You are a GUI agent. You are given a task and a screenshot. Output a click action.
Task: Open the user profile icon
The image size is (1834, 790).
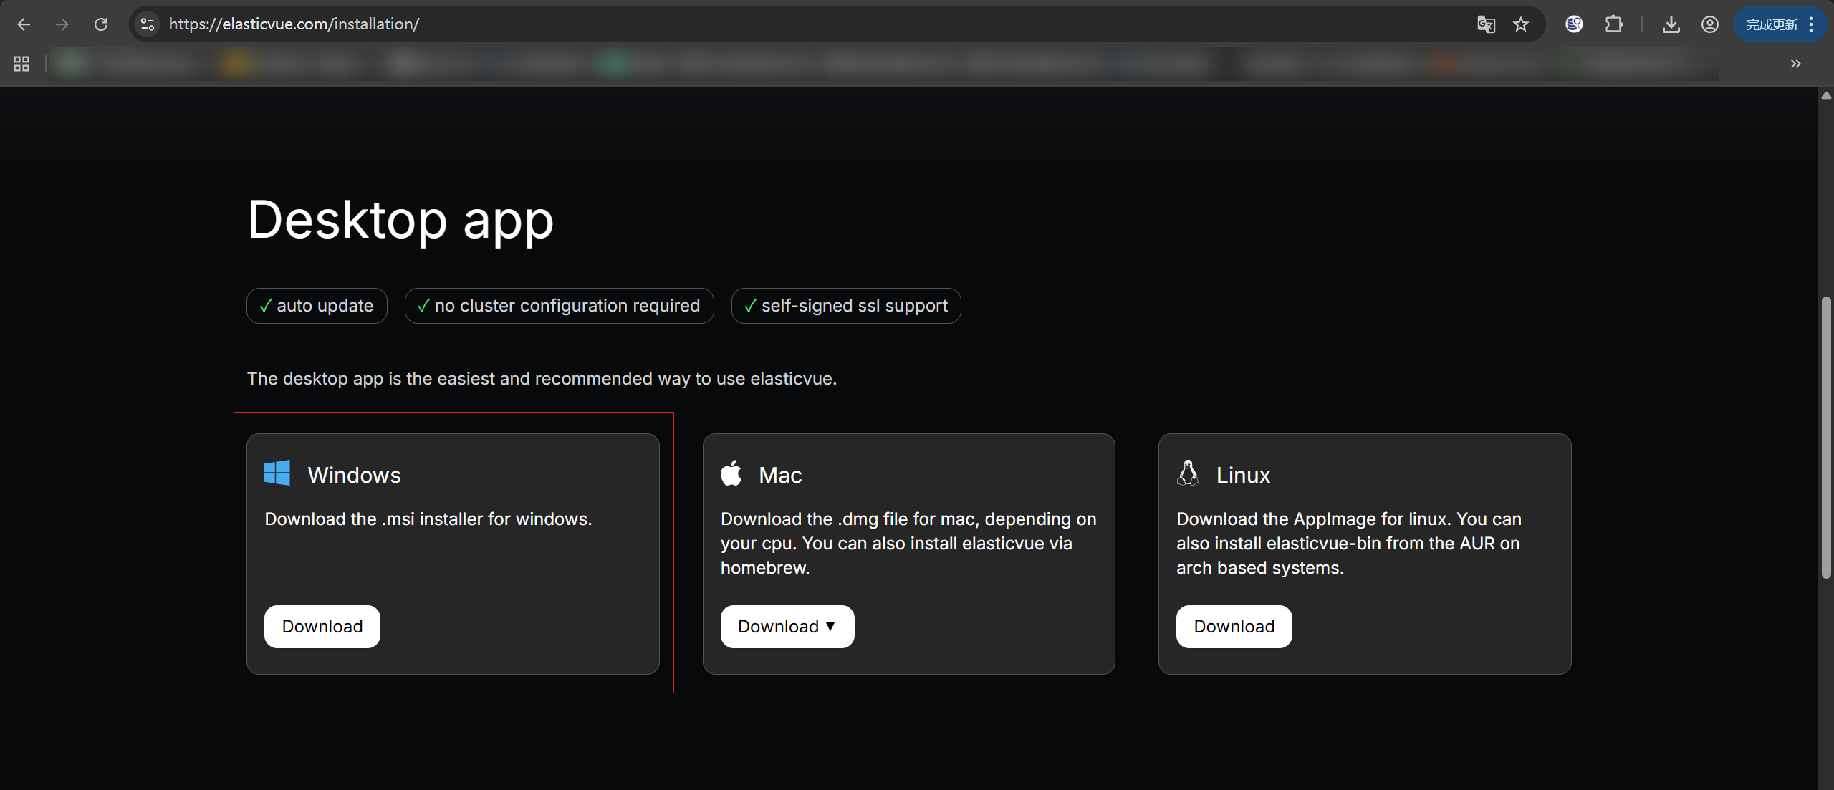(x=1710, y=24)
